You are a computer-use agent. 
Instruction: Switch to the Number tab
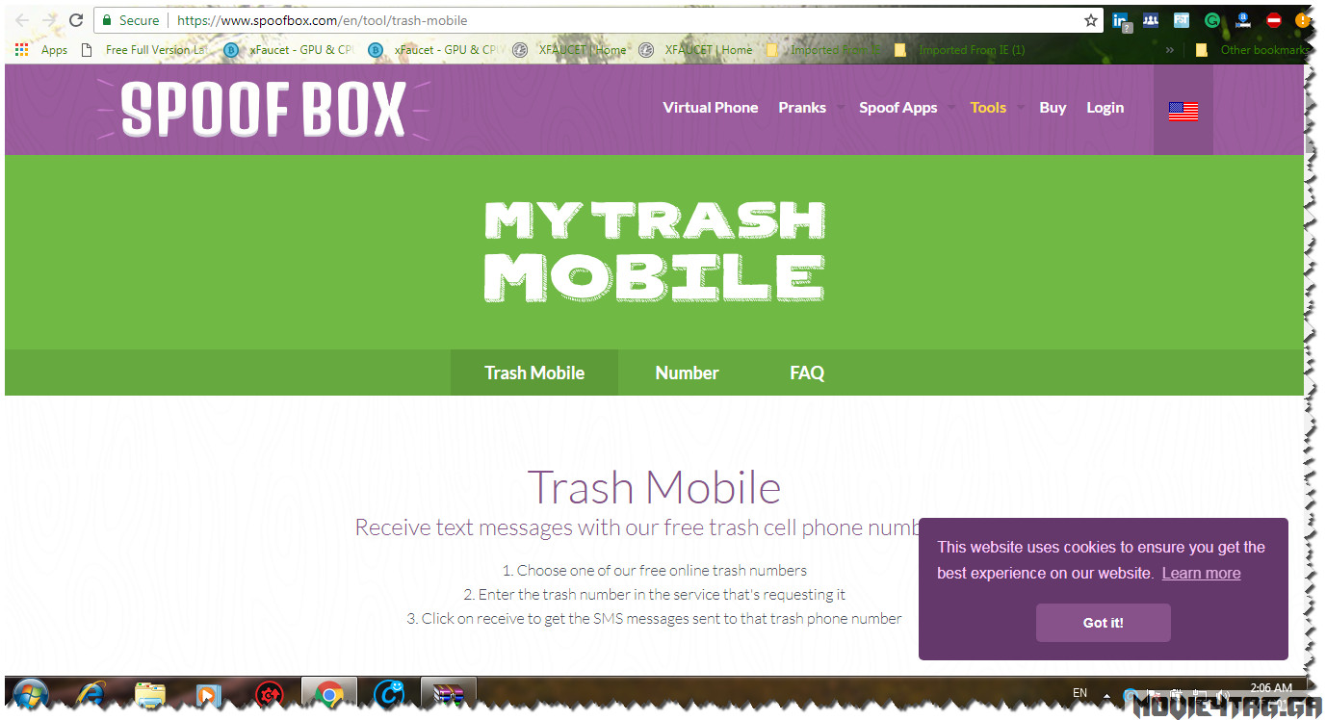pyautogui.click(x=688, y=373)
